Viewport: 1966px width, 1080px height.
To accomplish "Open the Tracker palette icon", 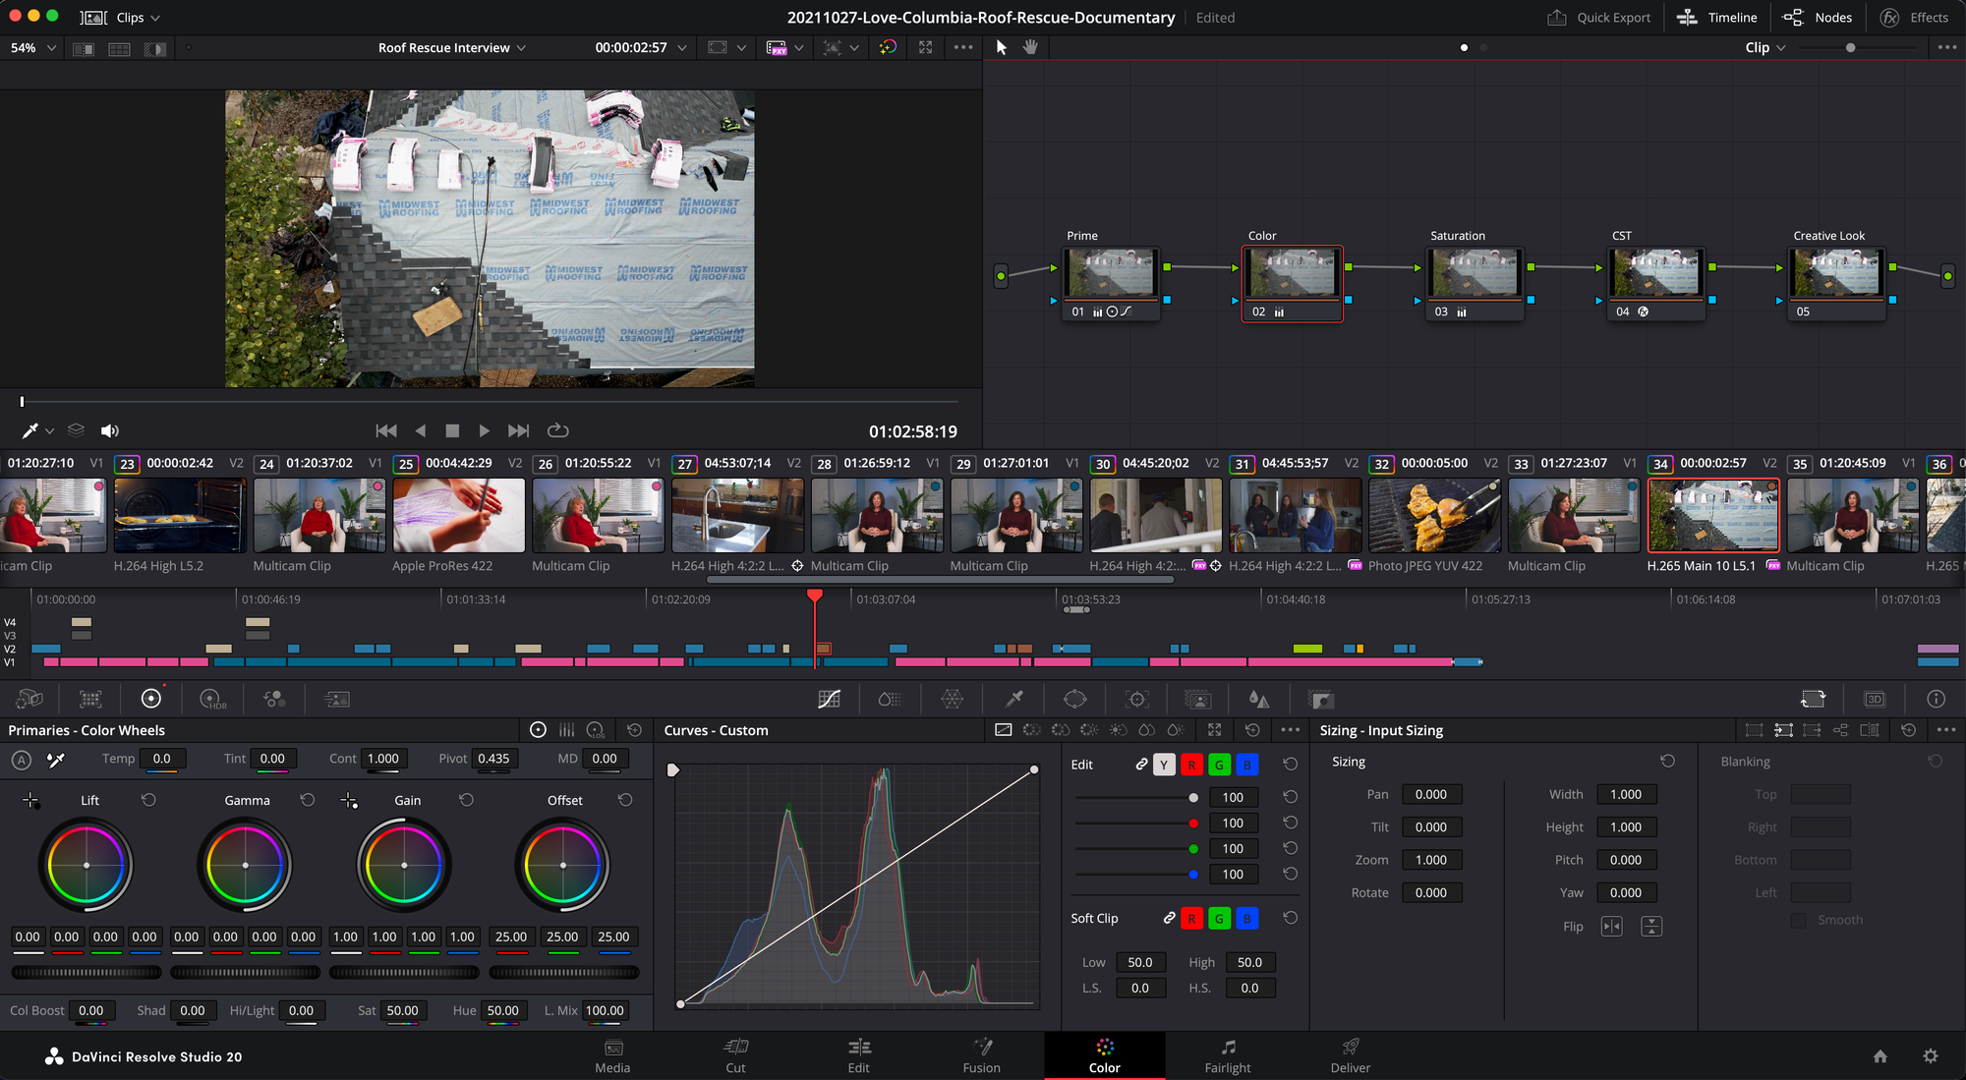I will point(1137,699).
